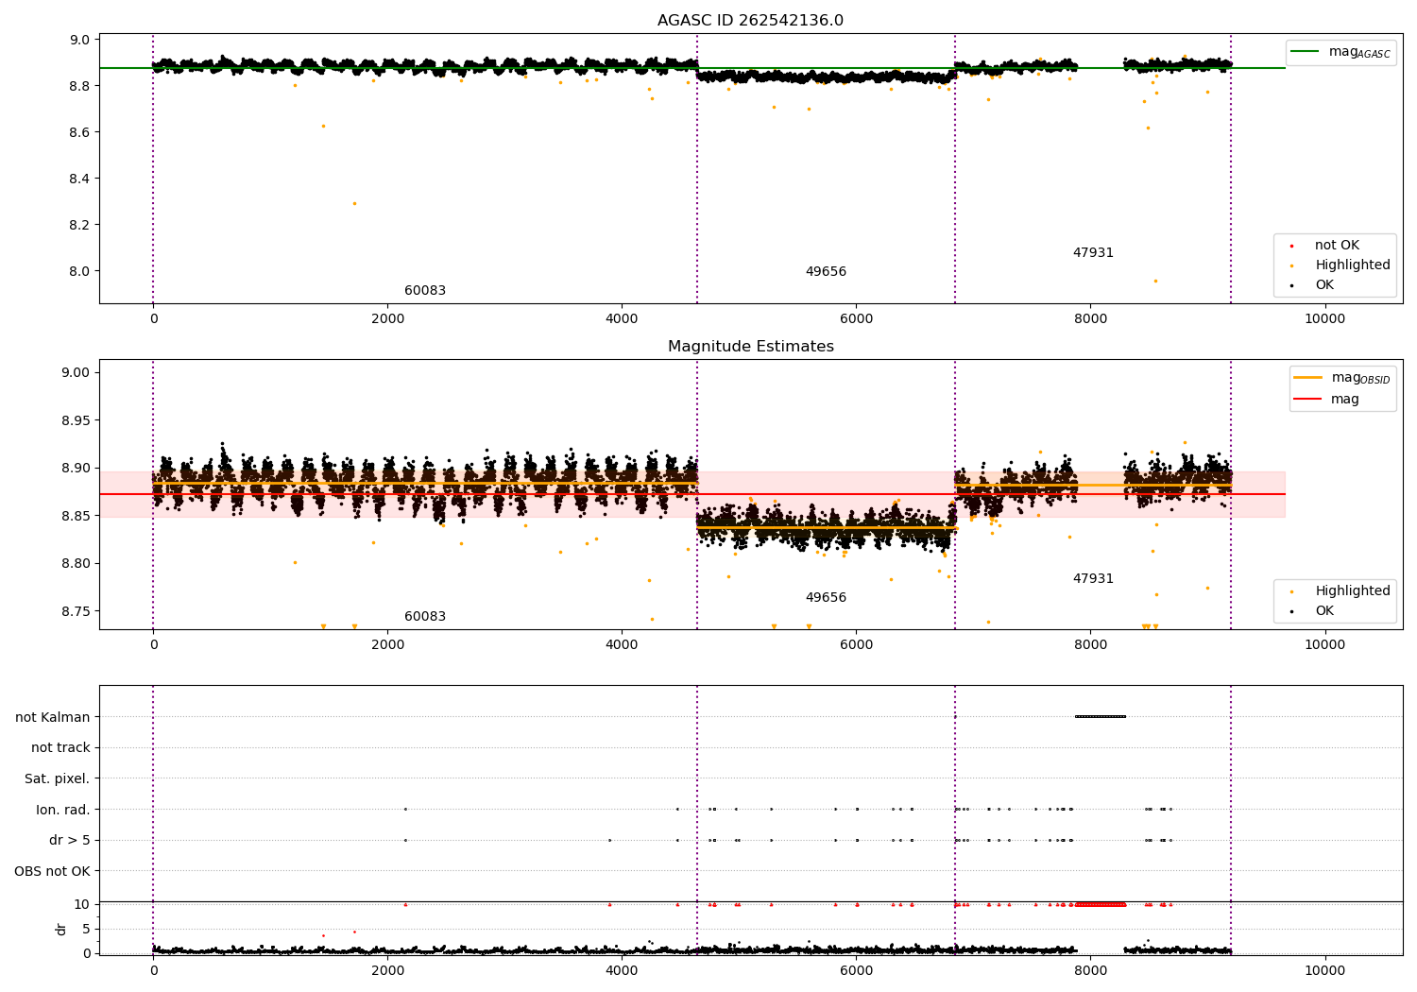The width and height of the screenshot is (1417, 992).
Task: Click 'OK' in middle panel legend
Action: [x=1324, y=611]
